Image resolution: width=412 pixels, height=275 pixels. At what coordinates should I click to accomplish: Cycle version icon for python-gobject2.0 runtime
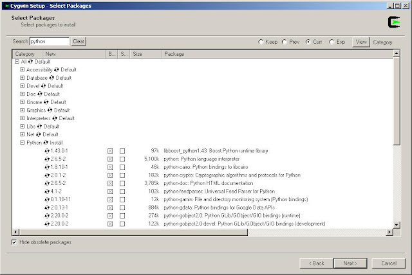(x=47, y=216)
